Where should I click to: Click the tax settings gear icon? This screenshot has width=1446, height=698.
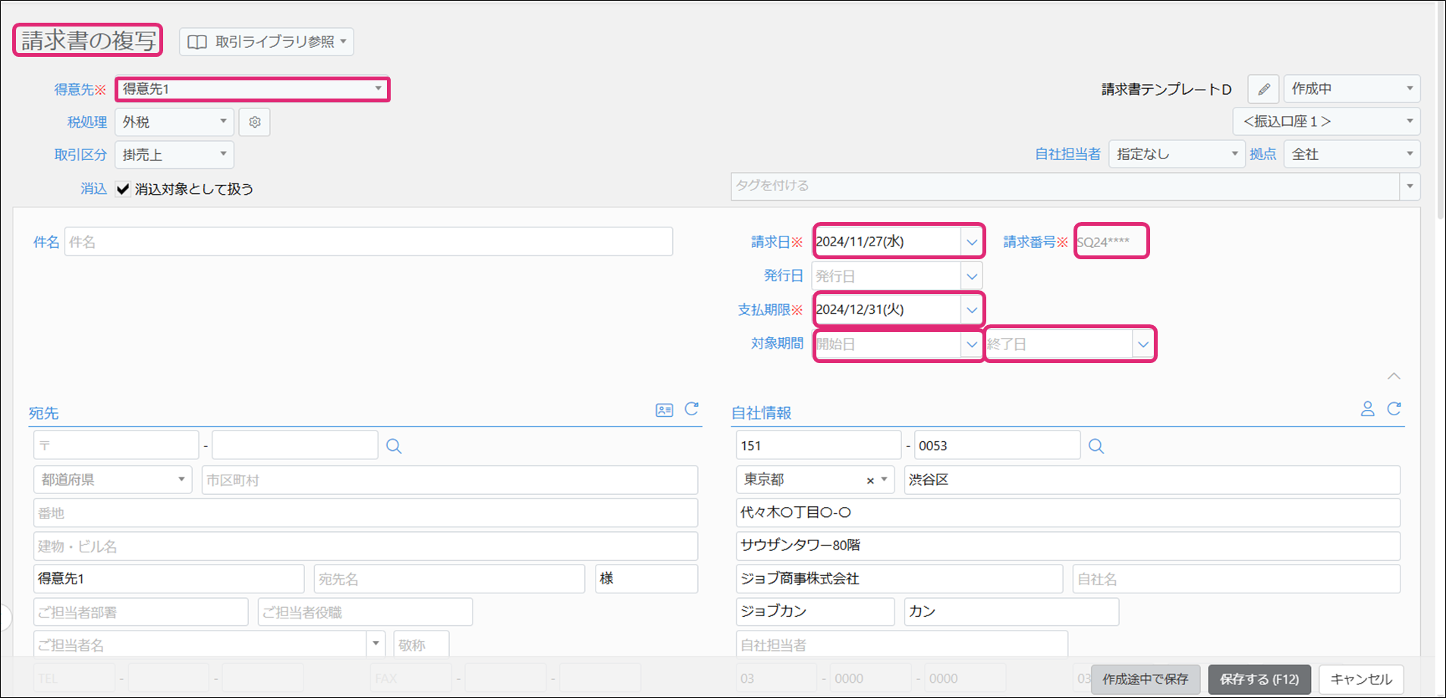pyautogui.click(x=254, y=122)
